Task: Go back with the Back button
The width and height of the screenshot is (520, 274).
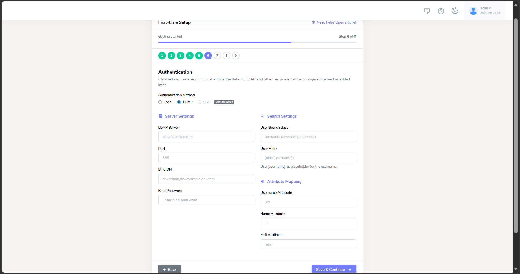Action: coord(169,269)
